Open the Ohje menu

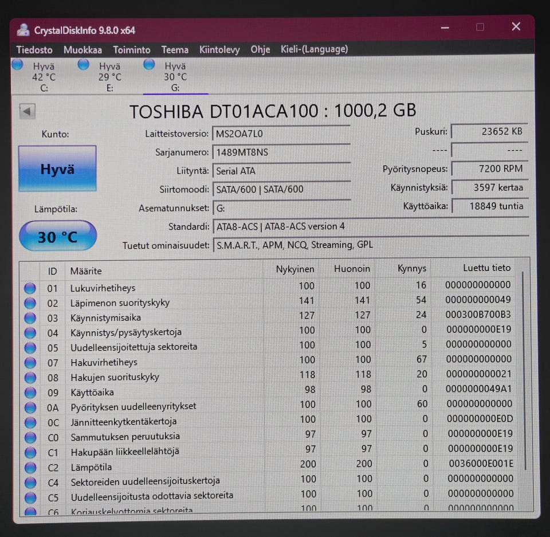260,50
